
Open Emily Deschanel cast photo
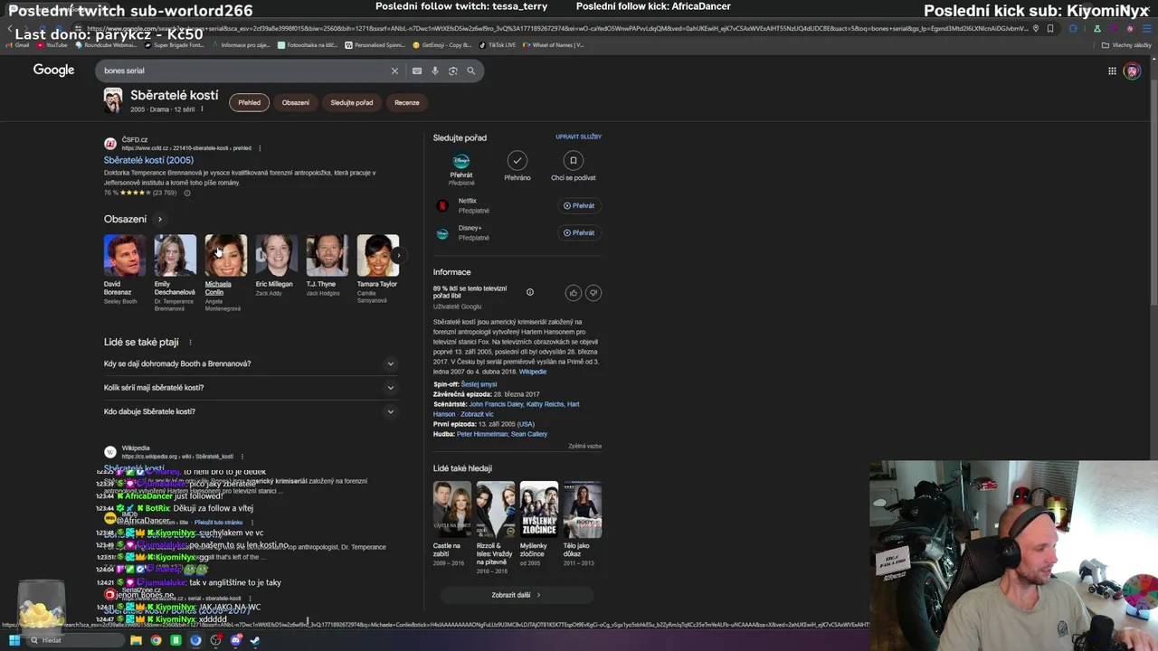[175, 255]
